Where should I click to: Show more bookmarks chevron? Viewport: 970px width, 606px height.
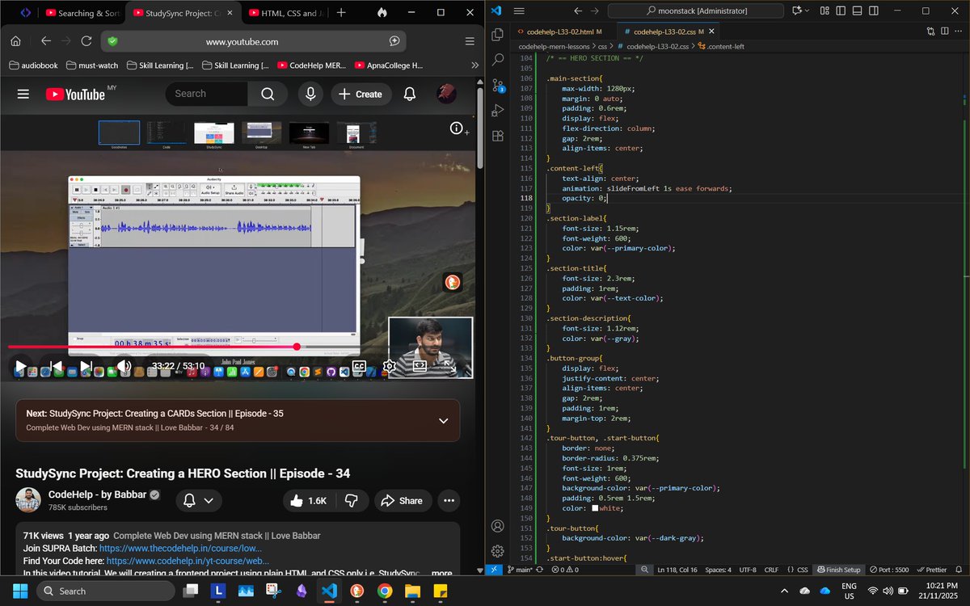pos(474,65)
